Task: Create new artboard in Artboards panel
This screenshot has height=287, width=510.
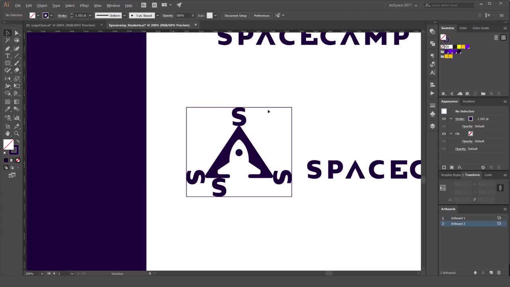Action: click(x=491, y=273)
